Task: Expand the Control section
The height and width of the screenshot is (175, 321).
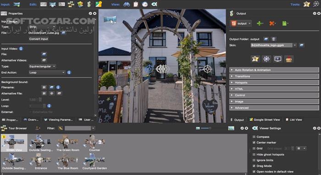Action: [x=274, y=95]
